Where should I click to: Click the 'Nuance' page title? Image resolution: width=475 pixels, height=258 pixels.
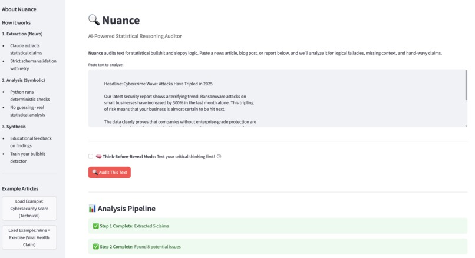pyautogui.click(x=121, y=20)
